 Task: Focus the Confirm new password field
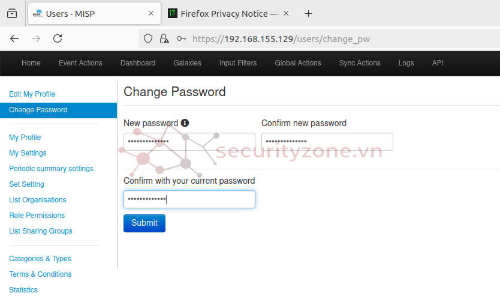click(327, 142)
